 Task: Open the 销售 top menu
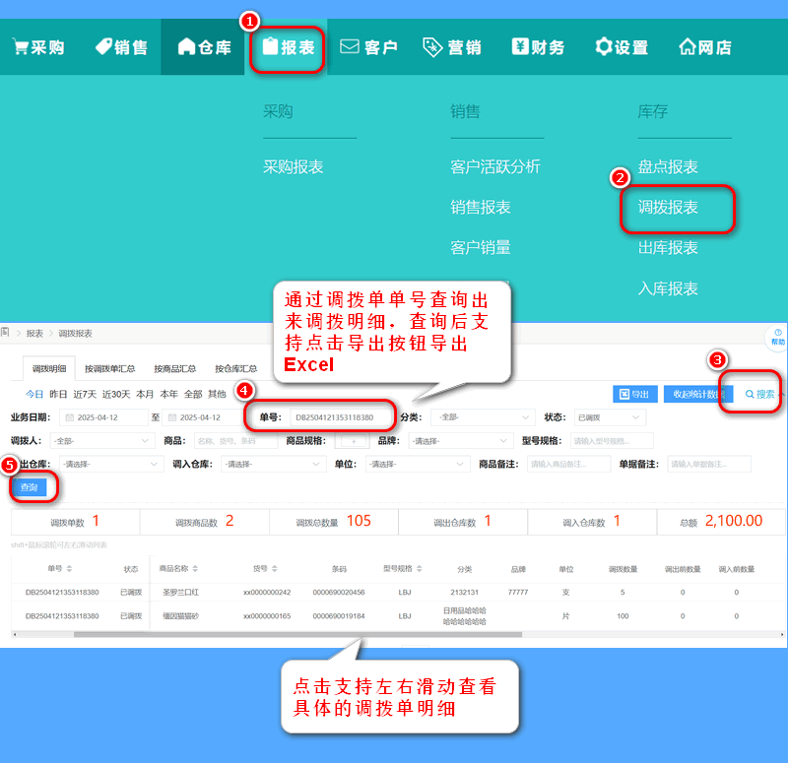tap(121, 47)
